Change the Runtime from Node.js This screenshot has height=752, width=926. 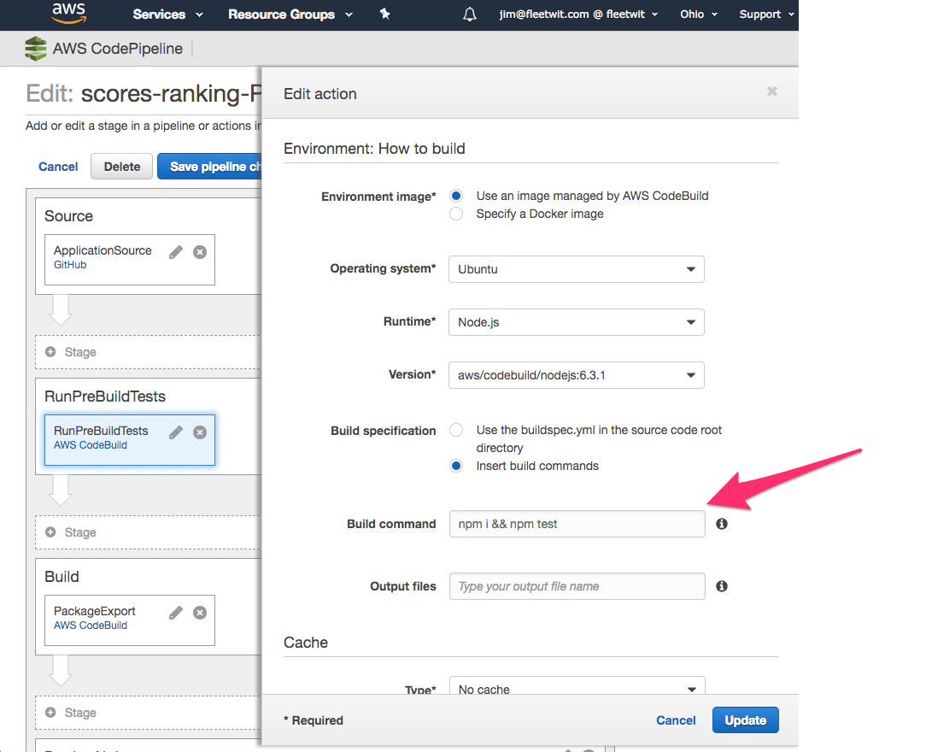[x=577, y=322]
